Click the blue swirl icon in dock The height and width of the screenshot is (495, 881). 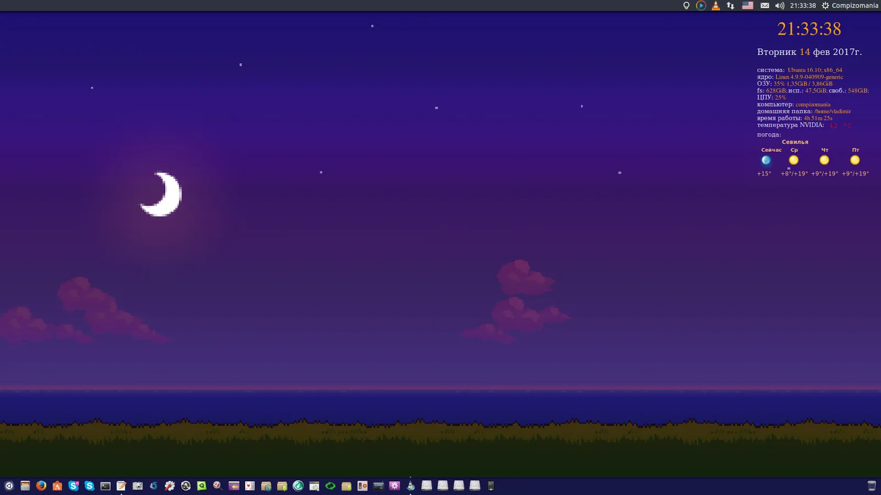click(154, 486)
